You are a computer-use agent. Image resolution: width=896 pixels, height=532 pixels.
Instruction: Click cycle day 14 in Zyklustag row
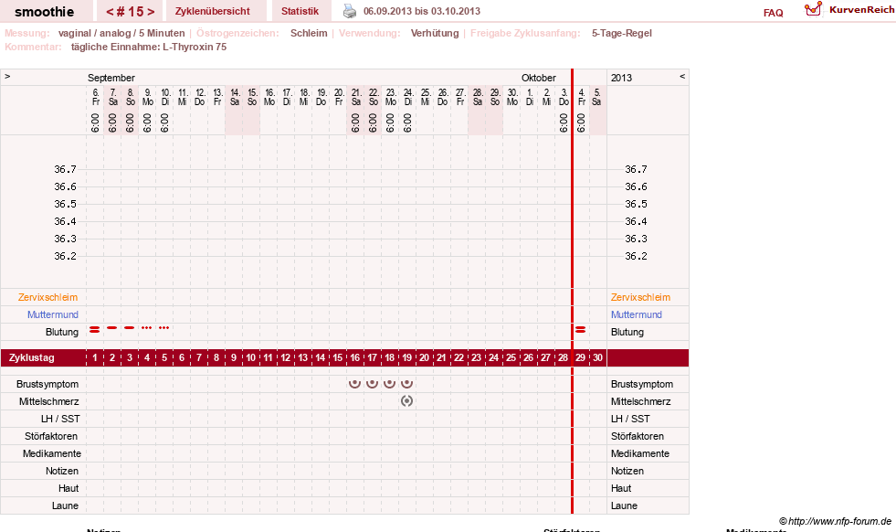(321, 357)
